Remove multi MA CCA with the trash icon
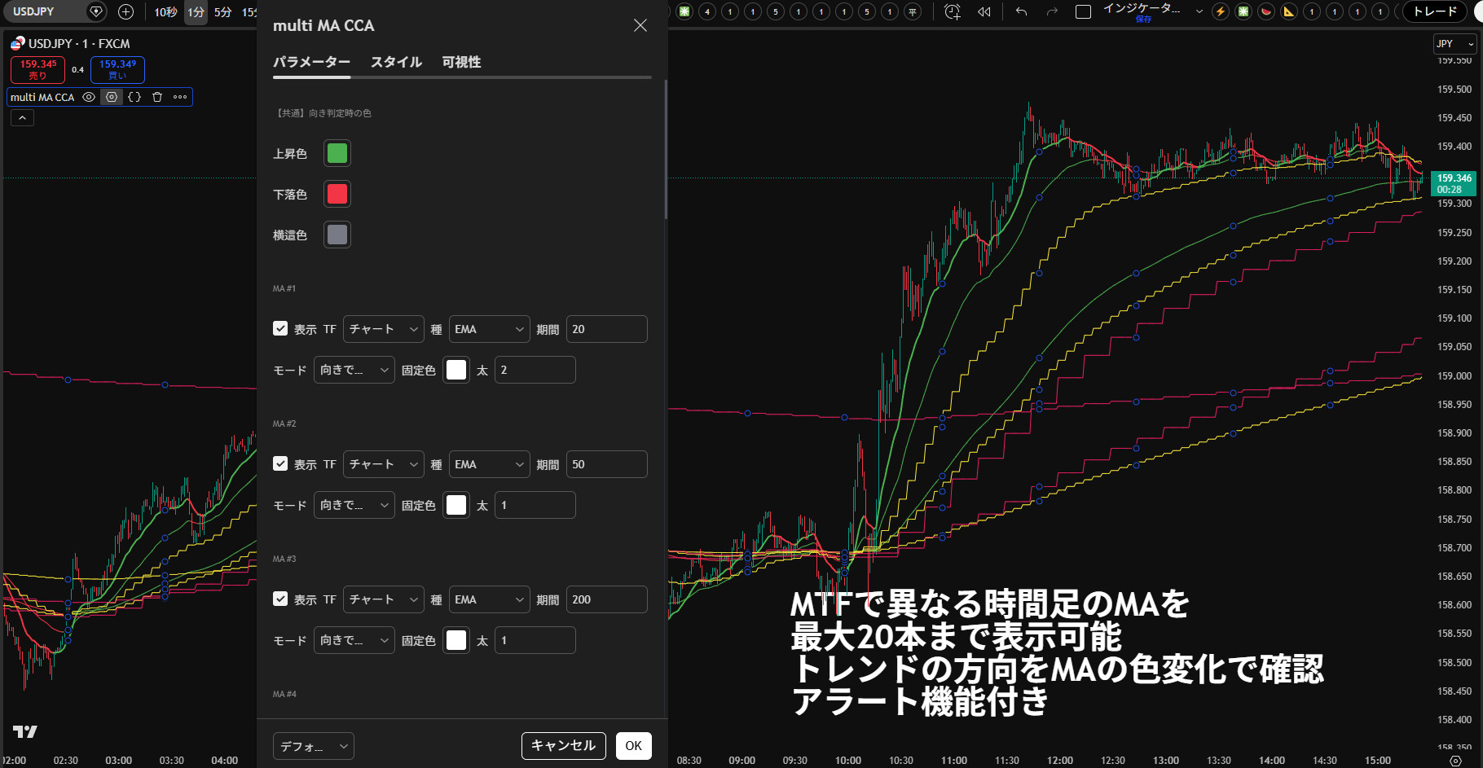 click(x=157, y=97)
